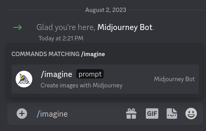The image size is (206, 131).
Task: Focus the message input containing /imagine
Action: pos(105,114)
